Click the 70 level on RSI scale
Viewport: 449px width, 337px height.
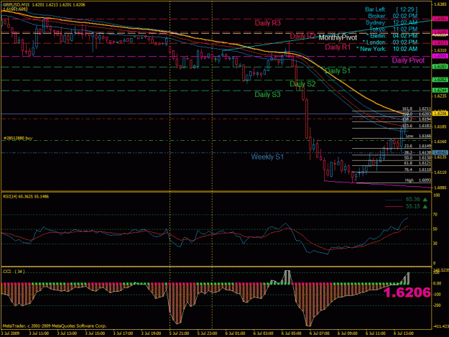[435, 214]
